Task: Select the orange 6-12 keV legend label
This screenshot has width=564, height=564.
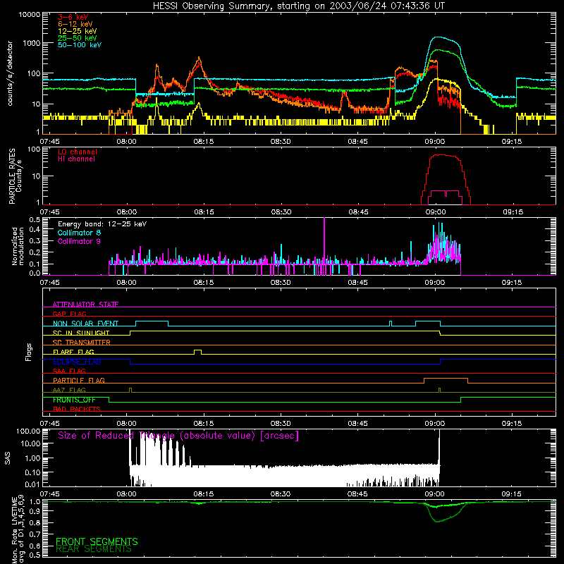Action: pyautogui.click(x=75, y=24)
